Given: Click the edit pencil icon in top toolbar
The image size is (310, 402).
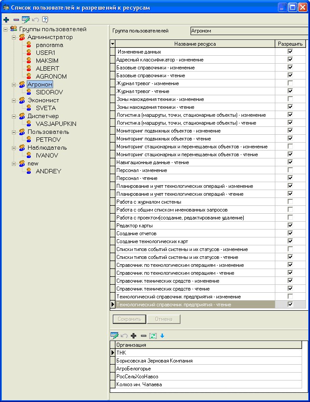Looking at the screenshot, I should pos(26,20).
